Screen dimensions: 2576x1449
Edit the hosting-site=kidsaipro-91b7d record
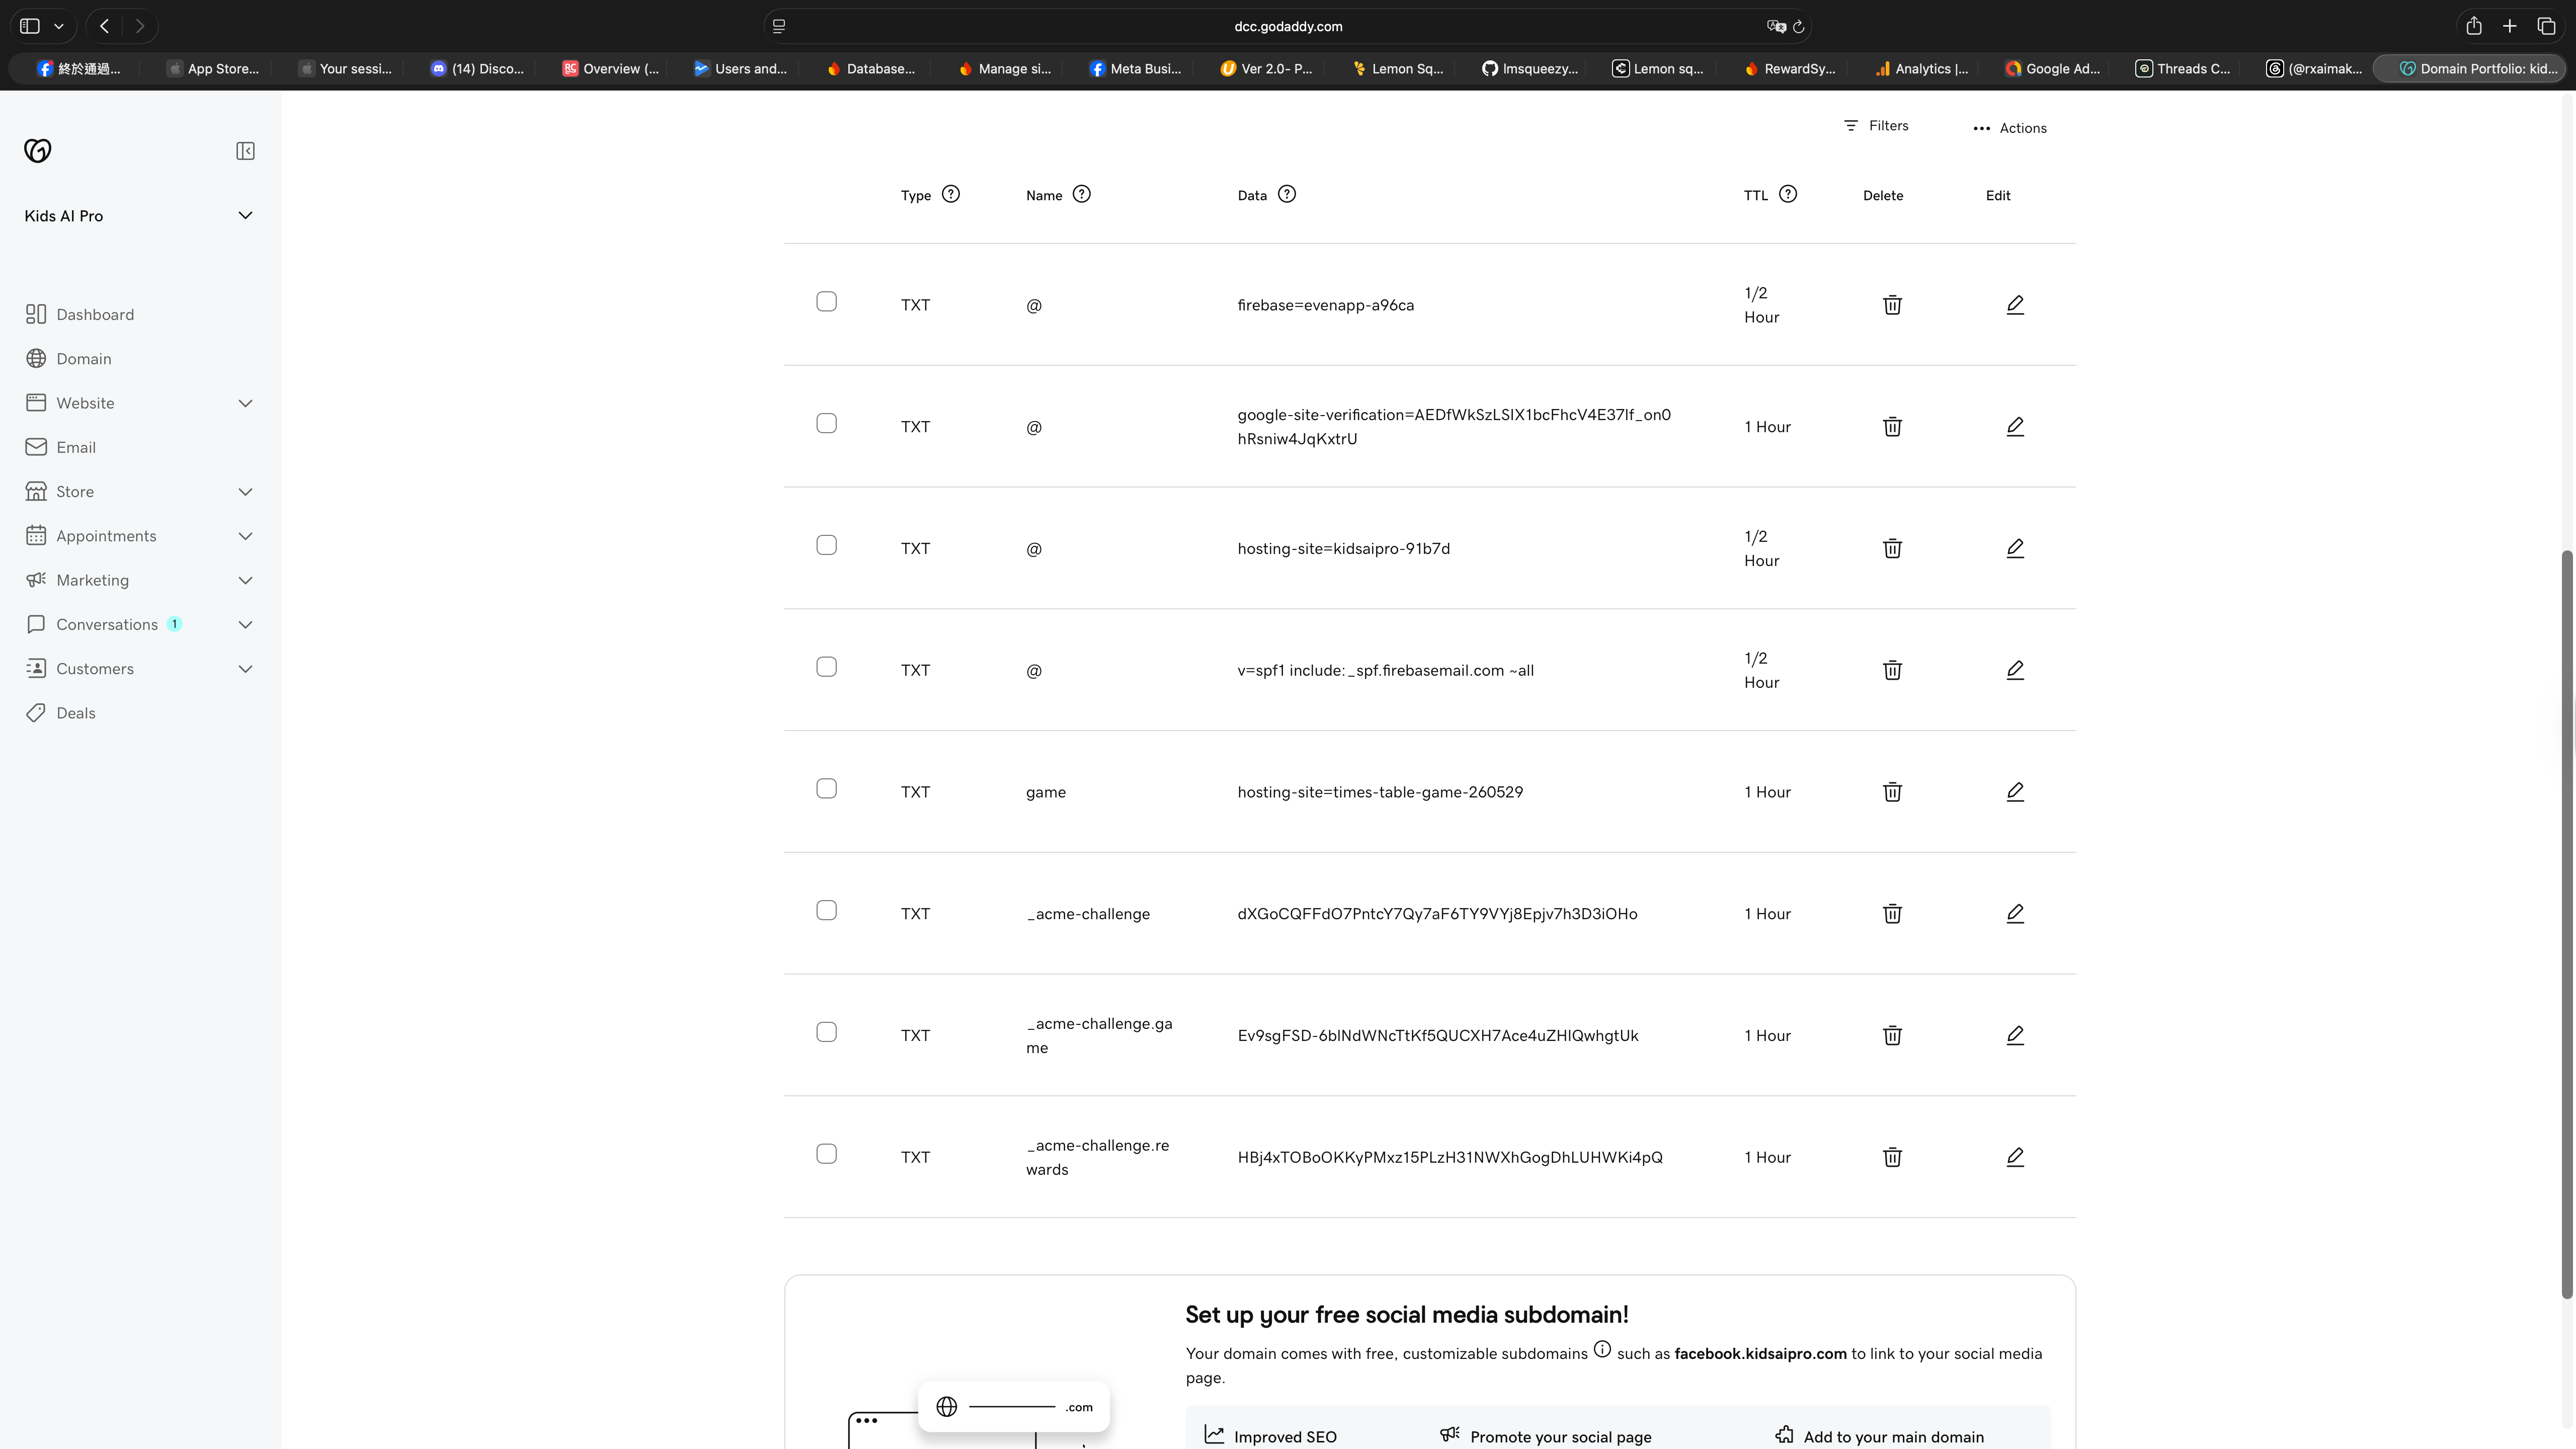[2015, 548]
